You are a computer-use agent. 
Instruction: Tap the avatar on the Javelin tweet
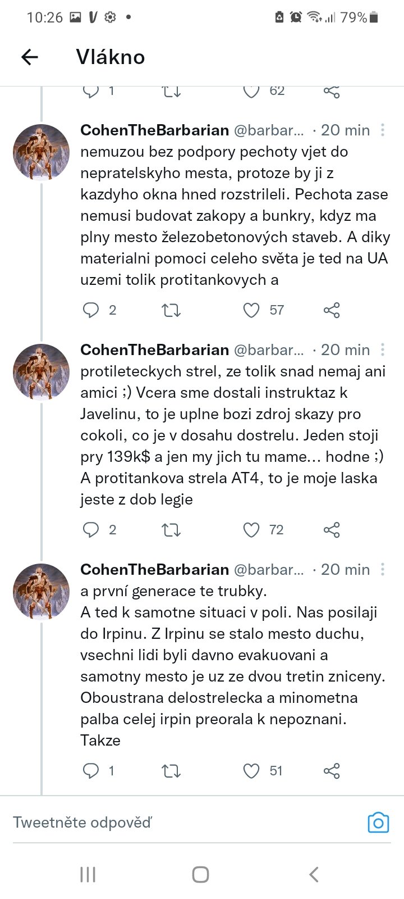click(x=41, y=372)
